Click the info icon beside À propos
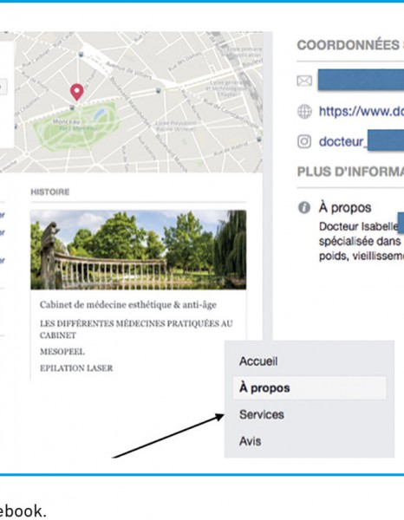404x520 pixels. pyautogui.click(x=304, y=208)
